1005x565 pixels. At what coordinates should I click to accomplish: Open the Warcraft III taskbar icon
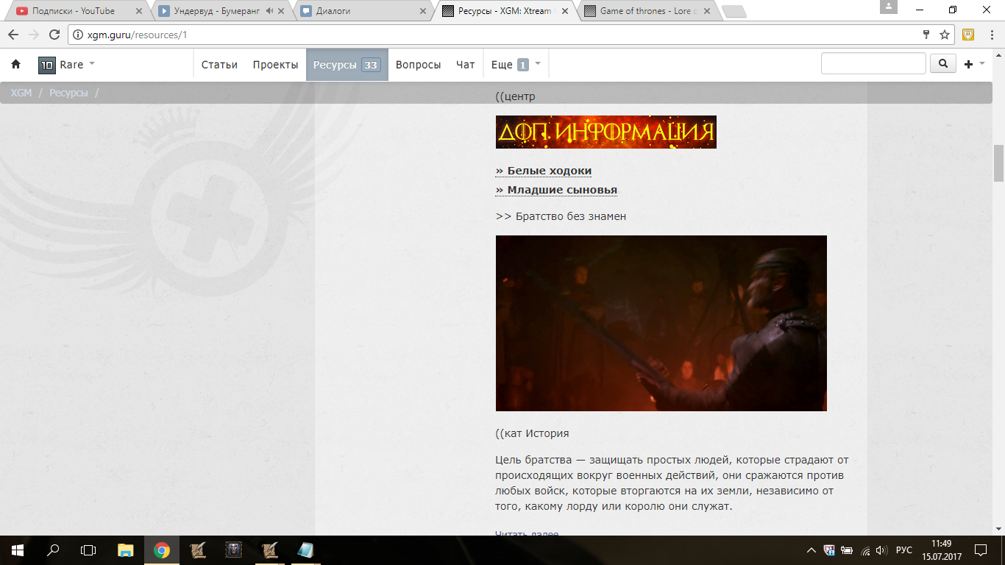[x=233, y=550]
